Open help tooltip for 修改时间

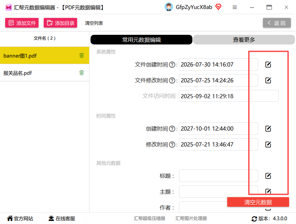coord(172,145)
